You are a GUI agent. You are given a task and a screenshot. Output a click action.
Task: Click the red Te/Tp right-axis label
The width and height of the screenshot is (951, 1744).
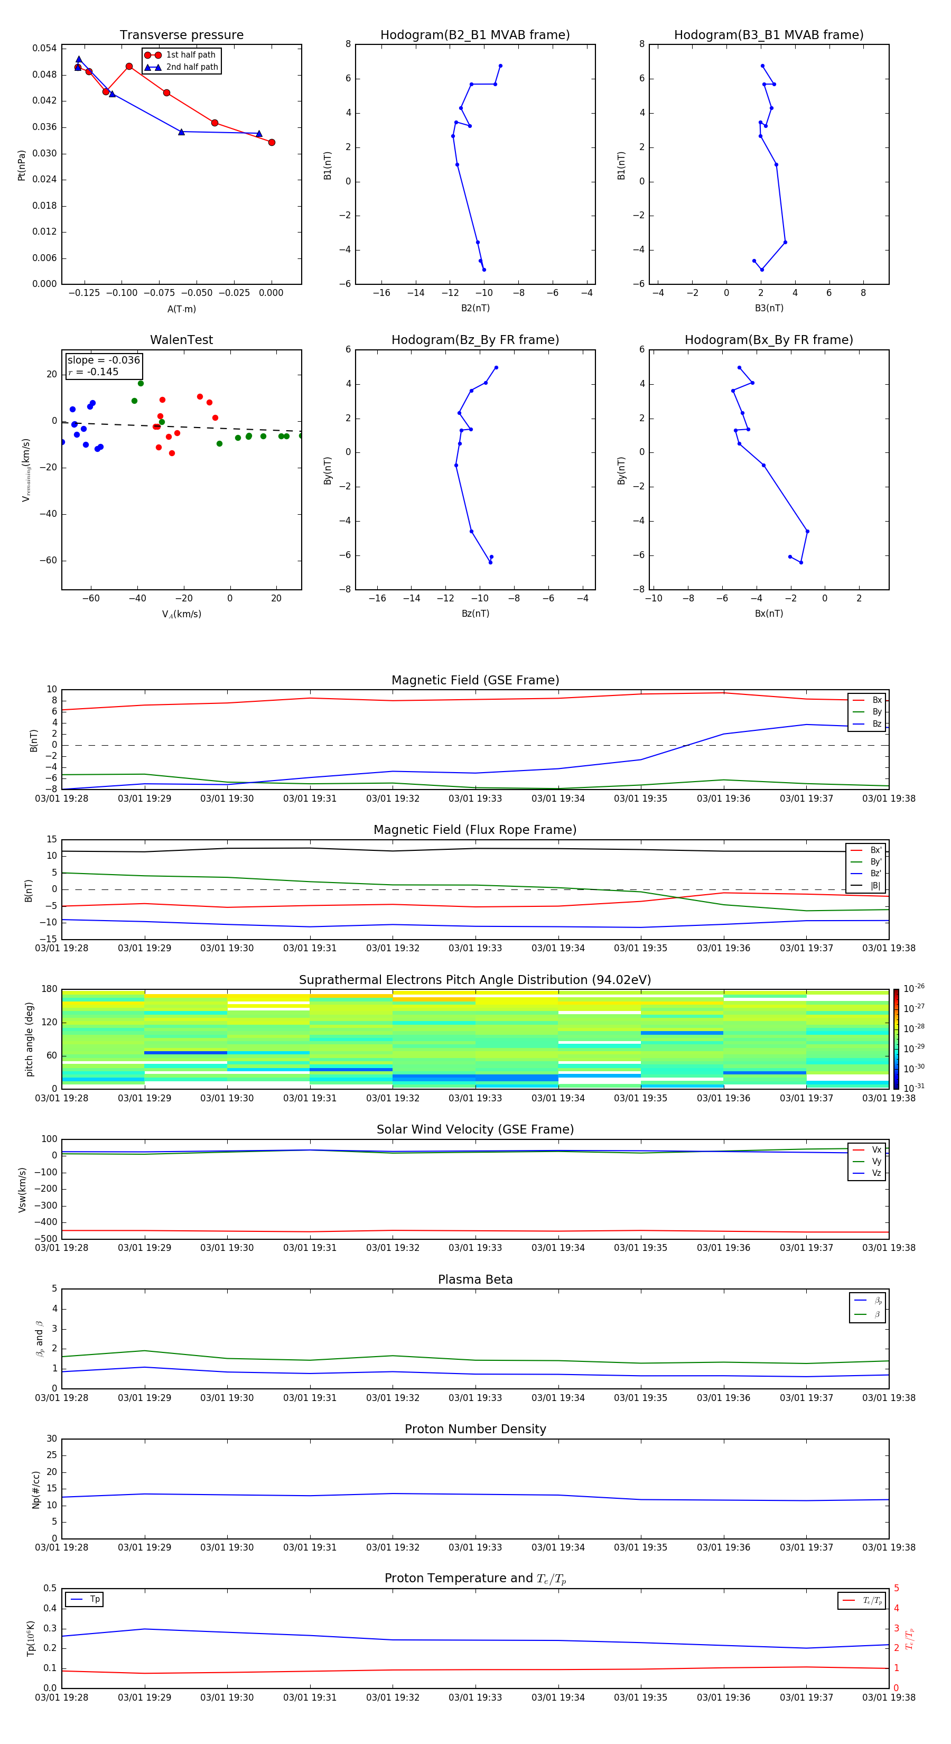[909, 1638]
